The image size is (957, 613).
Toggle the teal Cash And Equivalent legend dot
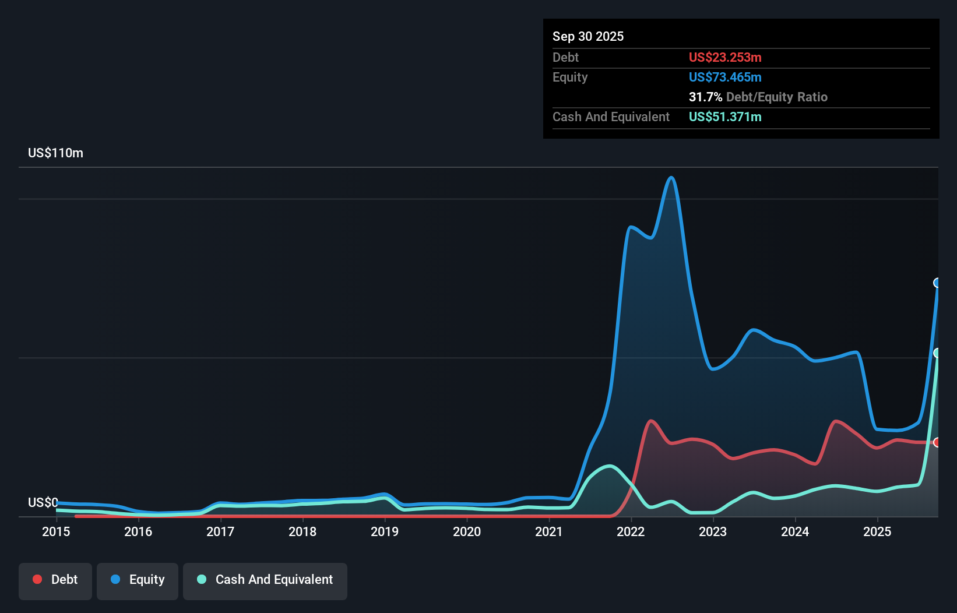tap(200, 579)
